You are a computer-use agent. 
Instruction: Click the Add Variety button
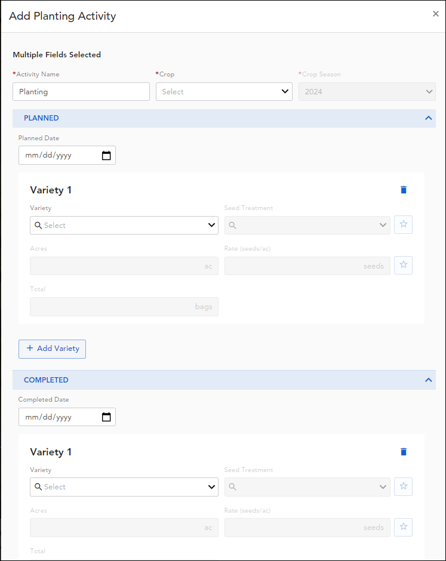click(x=52, y=349)
